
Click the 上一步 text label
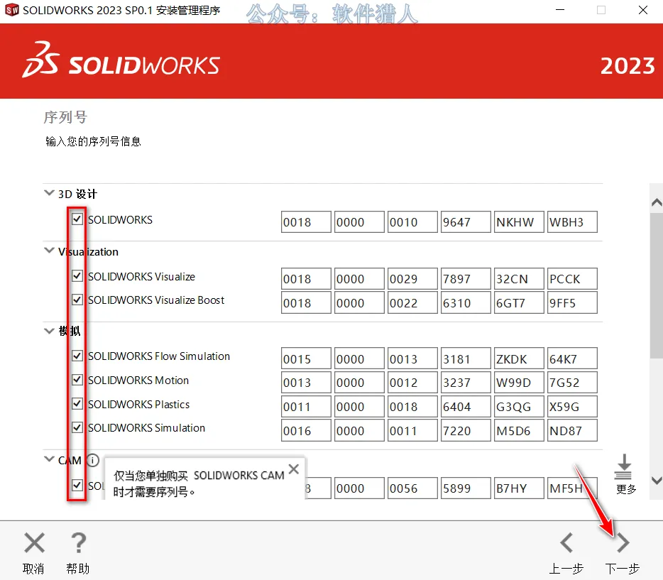click(566, 569)
